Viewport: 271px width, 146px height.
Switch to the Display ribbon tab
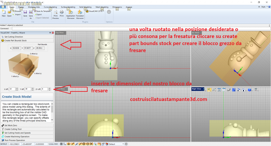[x=21, y=7]
